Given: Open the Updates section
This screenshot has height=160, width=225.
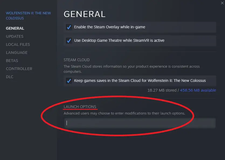Looking at the screenshot, I should pyautogui.click(x=15, y=36).
